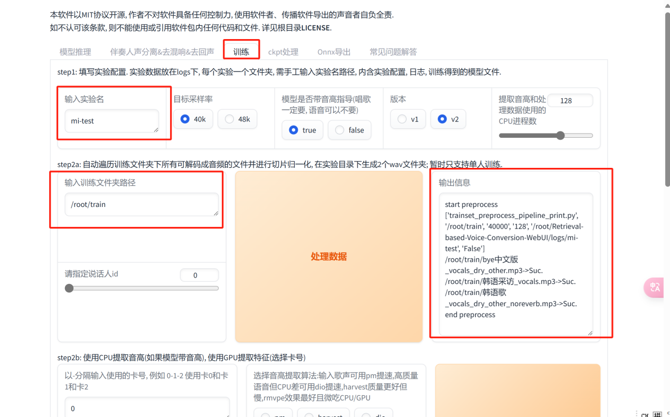Open the 常见问题解答 tab
Viewport: 670px width, 417px height.
(393, 52)
